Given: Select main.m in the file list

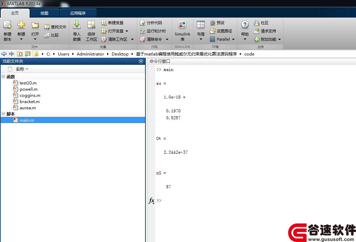Looking at the screenshot, I should 73,120.
